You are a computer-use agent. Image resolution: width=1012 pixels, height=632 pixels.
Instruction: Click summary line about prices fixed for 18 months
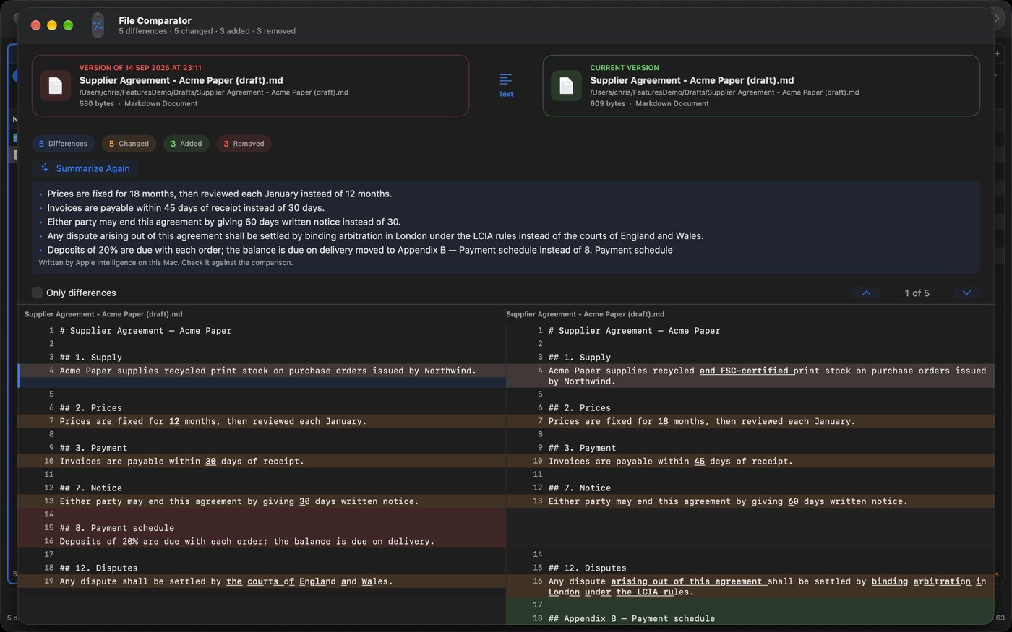click(x=220, y=194)
